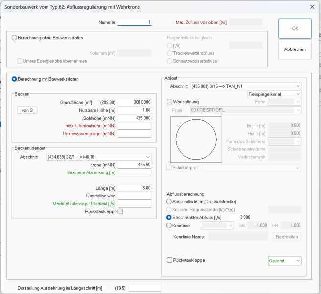Click the Sohlhöhe [mNN] field

135,118
